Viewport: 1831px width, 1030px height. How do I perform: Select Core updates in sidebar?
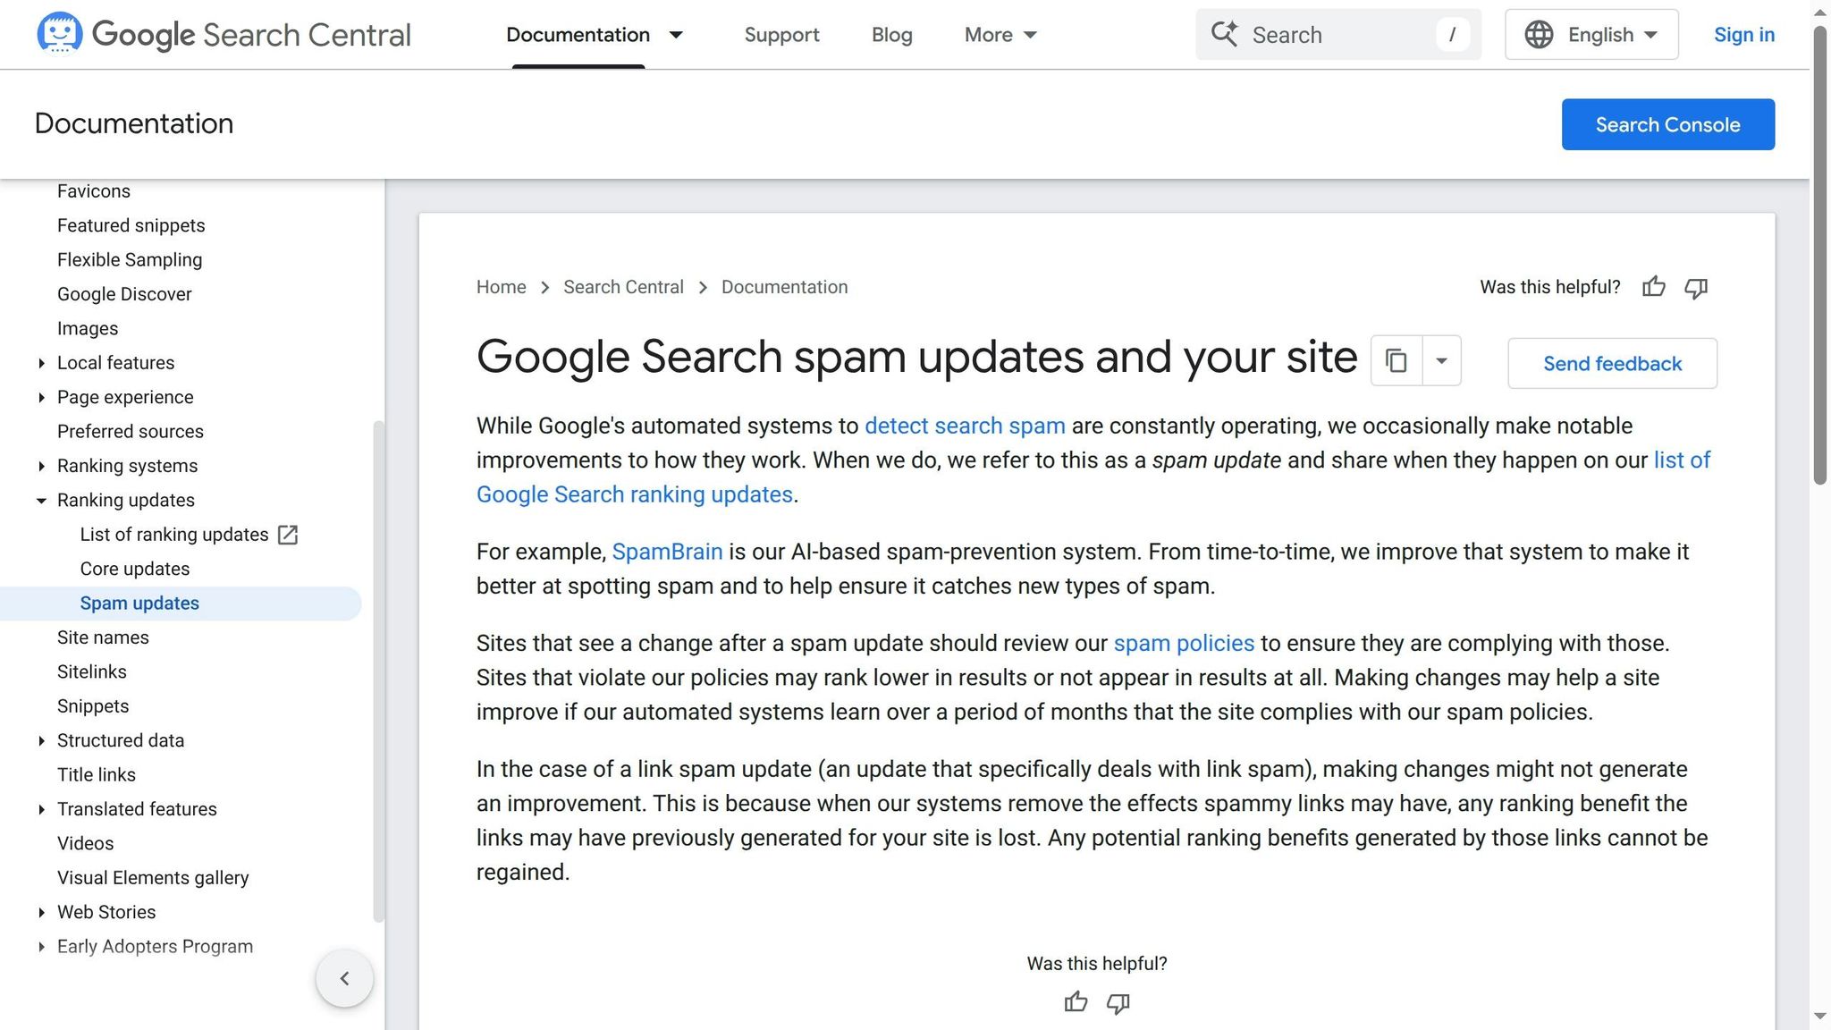click(135, 569)
